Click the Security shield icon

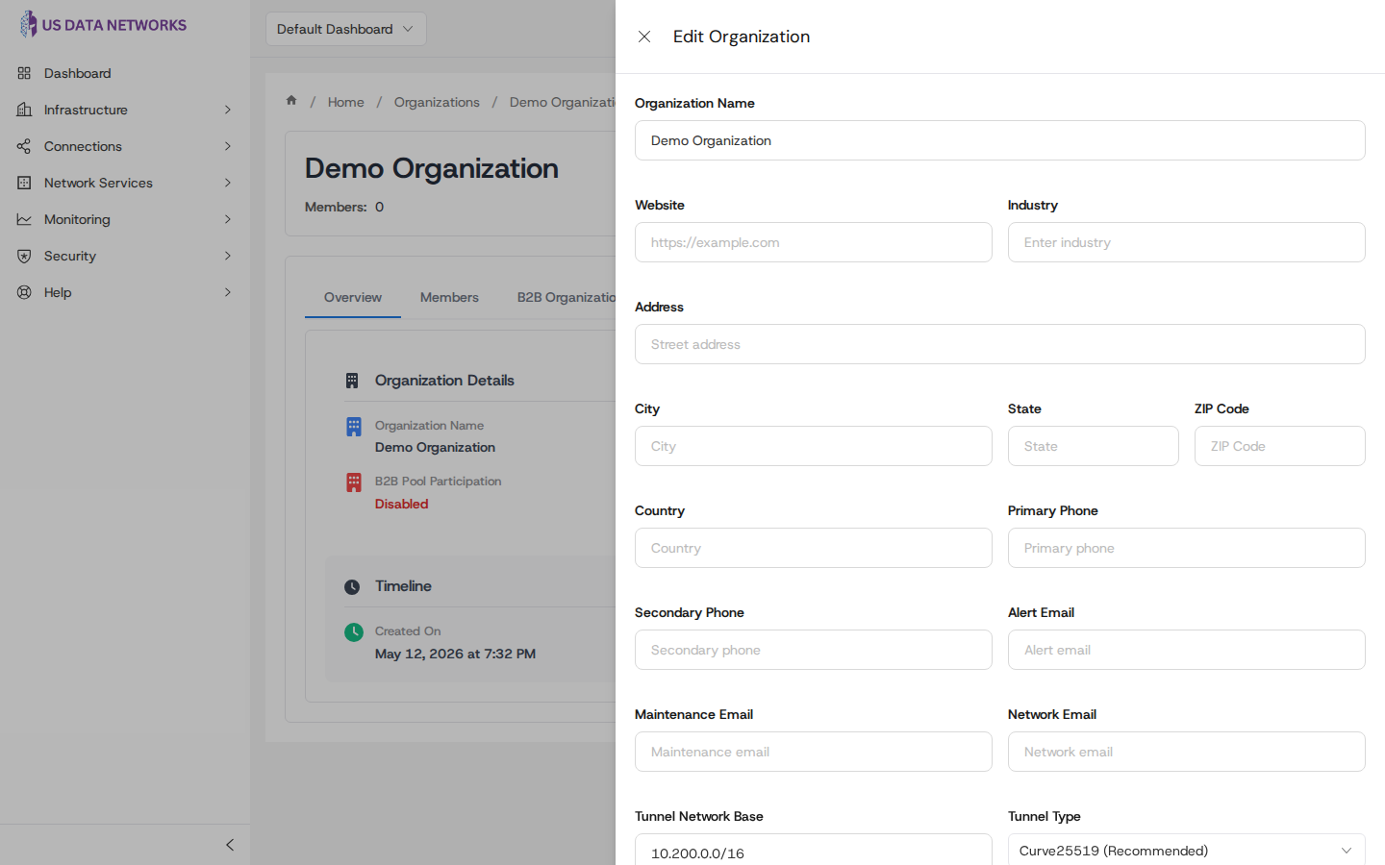click(x=24, y=256)
